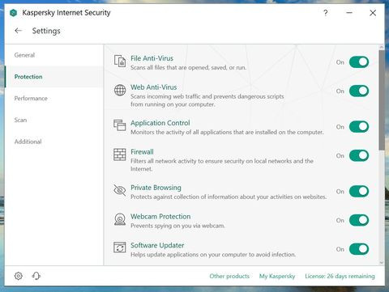Switch off Private Browsing toggle
Image resolution: width=389 pixels, height=292 pixels.
click(359, 191)
